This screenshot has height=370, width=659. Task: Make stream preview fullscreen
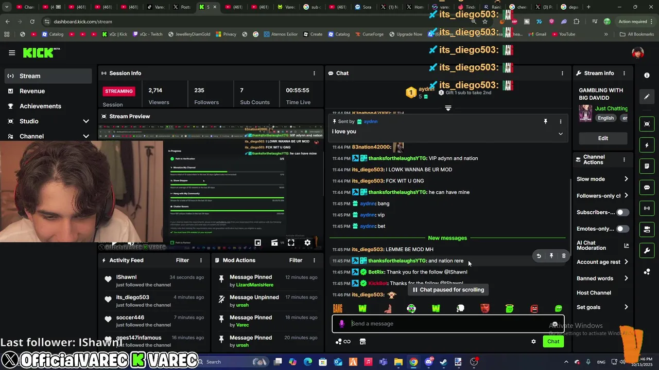[291, 243]
